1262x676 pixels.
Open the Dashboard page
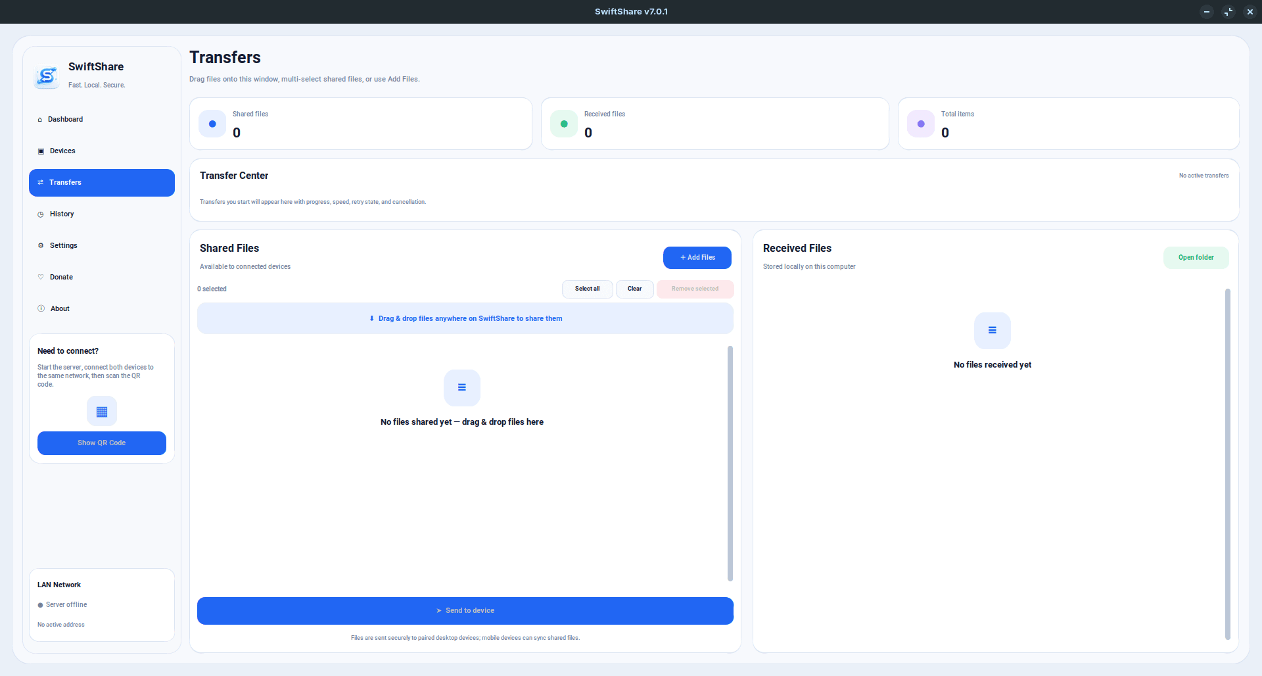(102, 120)
